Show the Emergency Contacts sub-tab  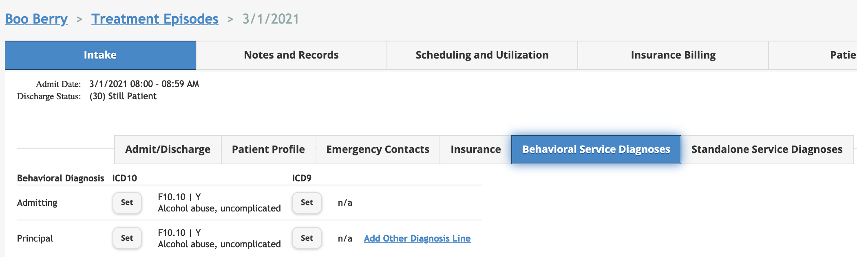[378, 150]
